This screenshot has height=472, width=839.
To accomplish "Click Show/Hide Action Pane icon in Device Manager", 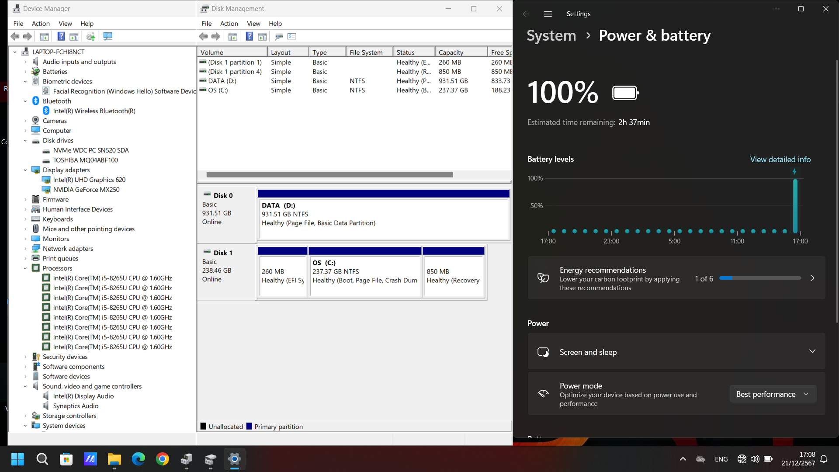I will click(74, 37).
